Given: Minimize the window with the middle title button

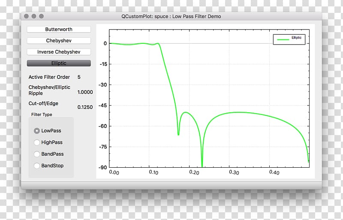Looking at the screenshot, I should click(x=34, y=16).
